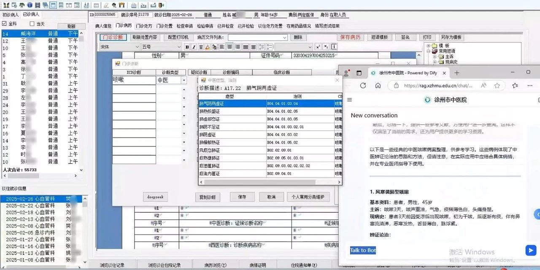
Task: Click the browser refresh icon
Action: click(363, 86)
